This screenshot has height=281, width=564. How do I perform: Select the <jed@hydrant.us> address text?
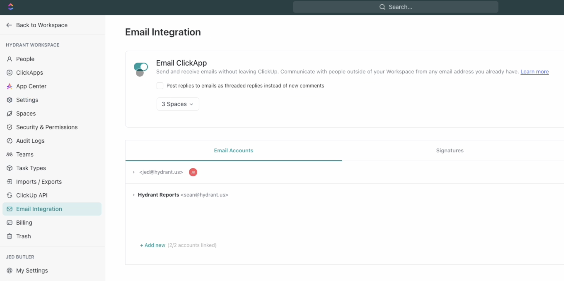pos(161,172)
